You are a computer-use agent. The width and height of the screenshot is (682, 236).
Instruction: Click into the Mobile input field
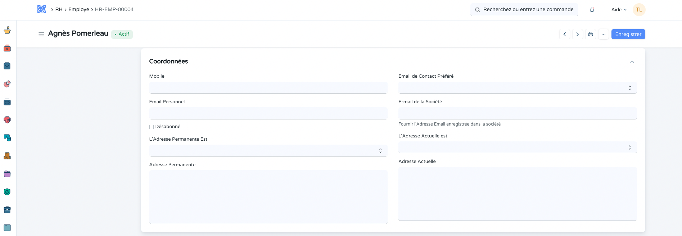click(x=268, y=88)
